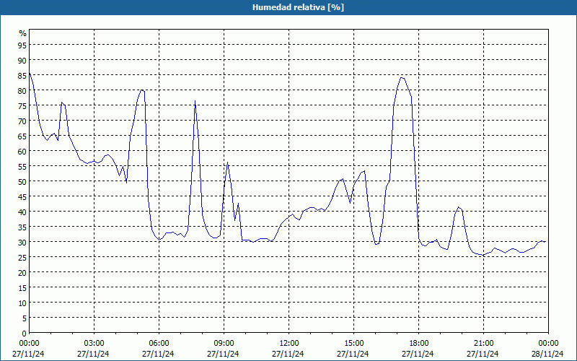Screen dimensions: 577x361
Task: Click the 06:00 time axis label
Action: (x=159, y=344)
